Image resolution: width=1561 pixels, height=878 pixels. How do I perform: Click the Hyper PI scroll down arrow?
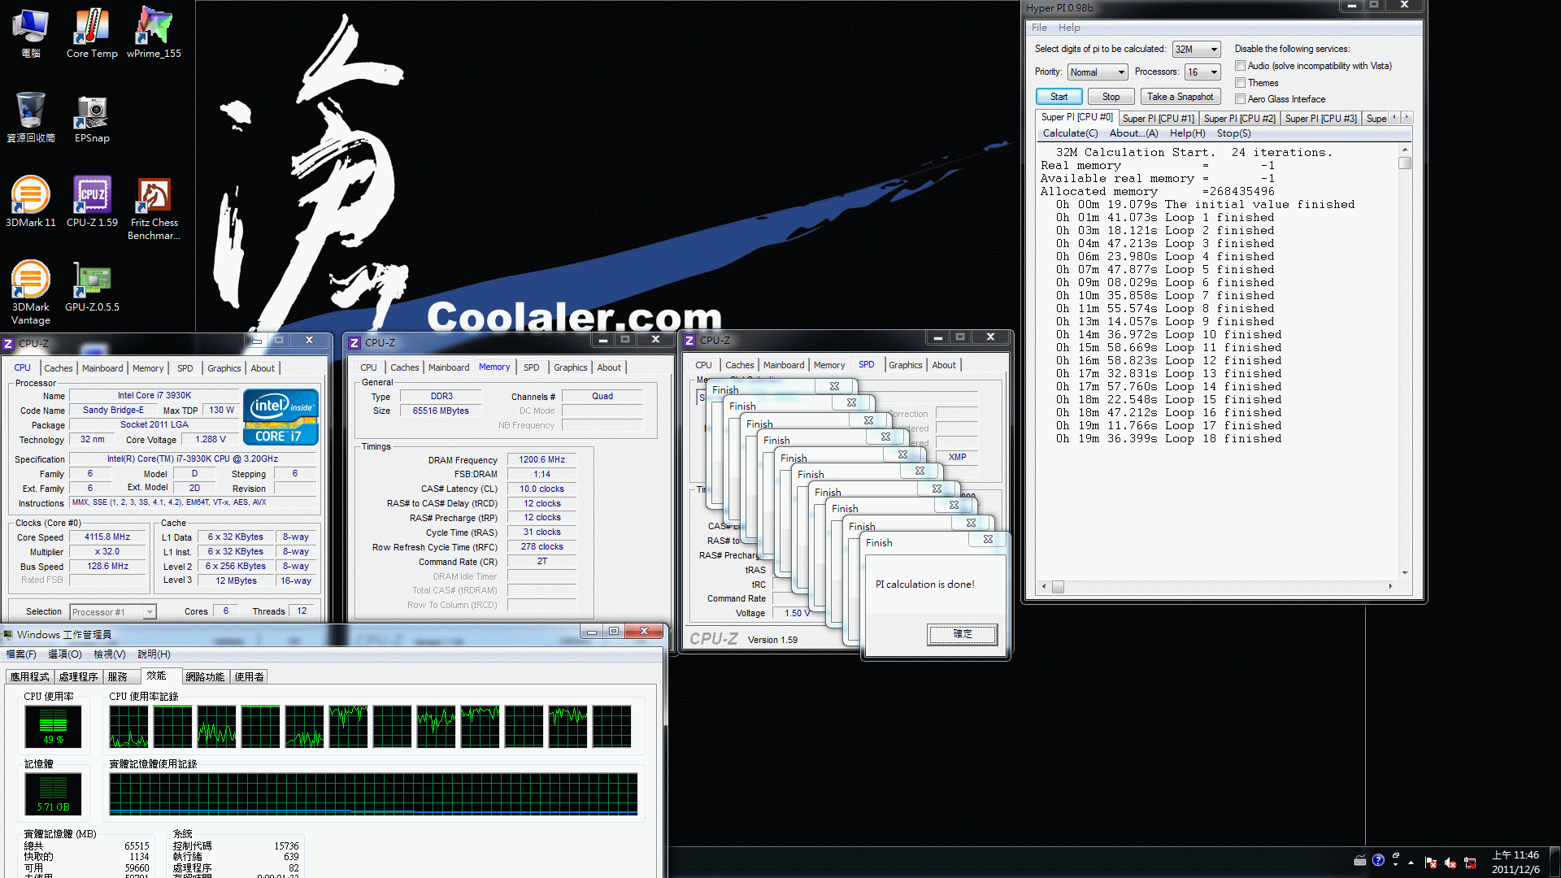click(1404, 572)
